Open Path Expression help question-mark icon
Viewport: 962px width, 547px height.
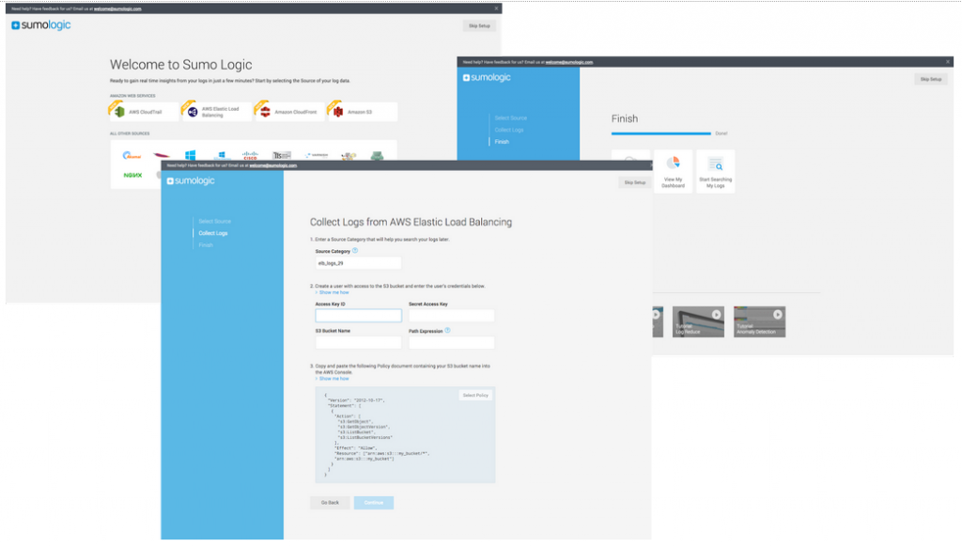447,330
